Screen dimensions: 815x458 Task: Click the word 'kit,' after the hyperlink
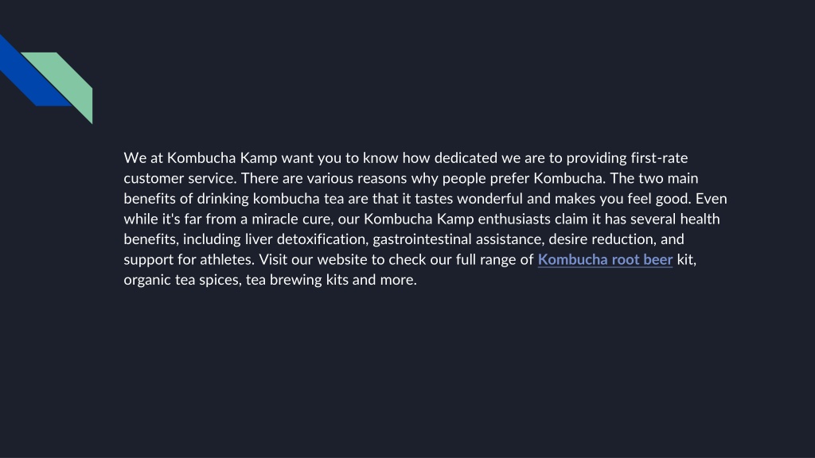[x=687, y=260]
